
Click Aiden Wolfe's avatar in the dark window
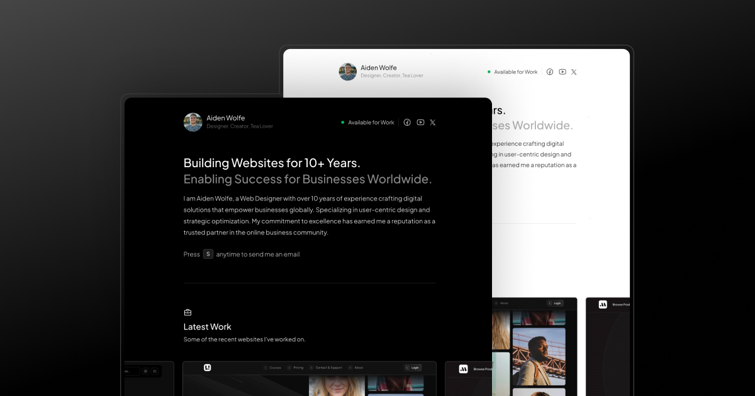(193, 122)
